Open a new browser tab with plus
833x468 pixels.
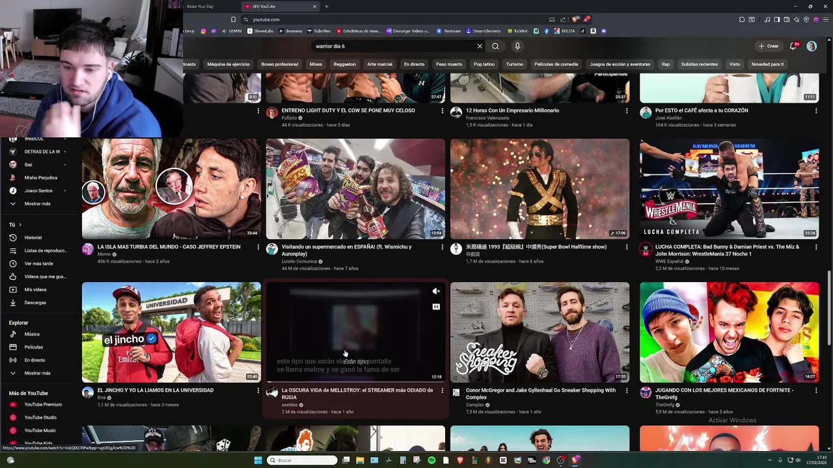click(327, 6)
